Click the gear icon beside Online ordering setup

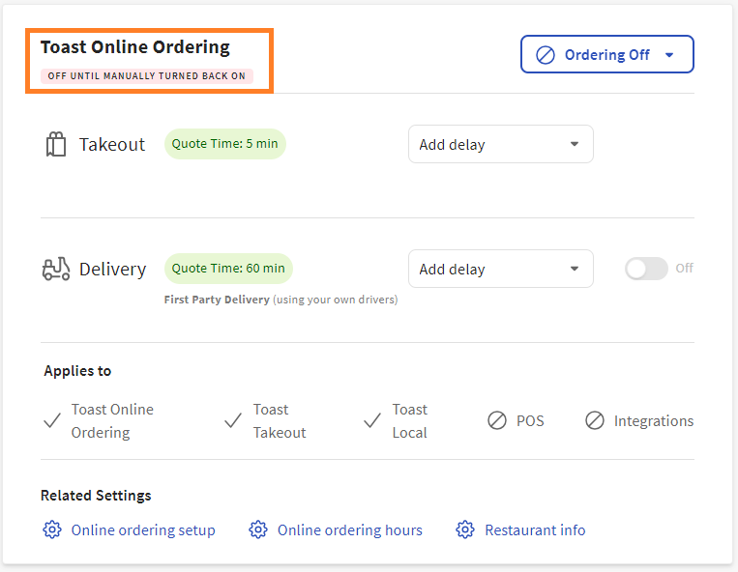[52, 529]
